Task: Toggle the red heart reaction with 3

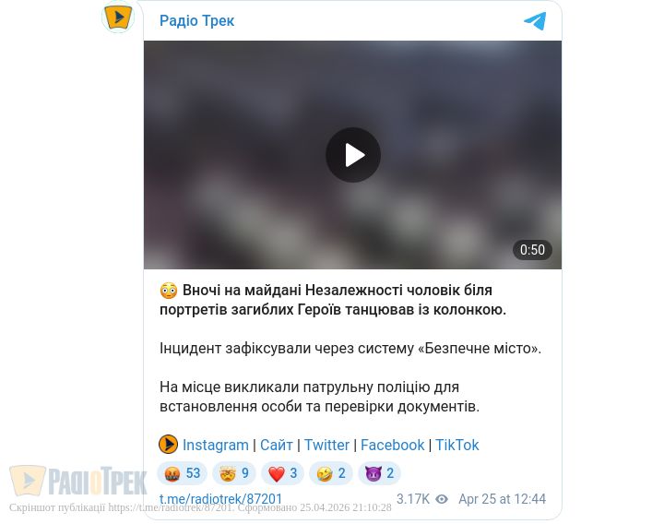Action: (x=282, y=473)
